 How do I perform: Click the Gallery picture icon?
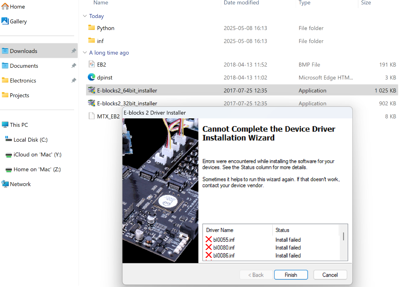click(x=5, y=21)
